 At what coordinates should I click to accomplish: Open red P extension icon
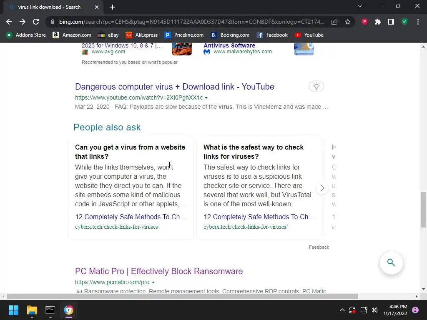[364, 22]
